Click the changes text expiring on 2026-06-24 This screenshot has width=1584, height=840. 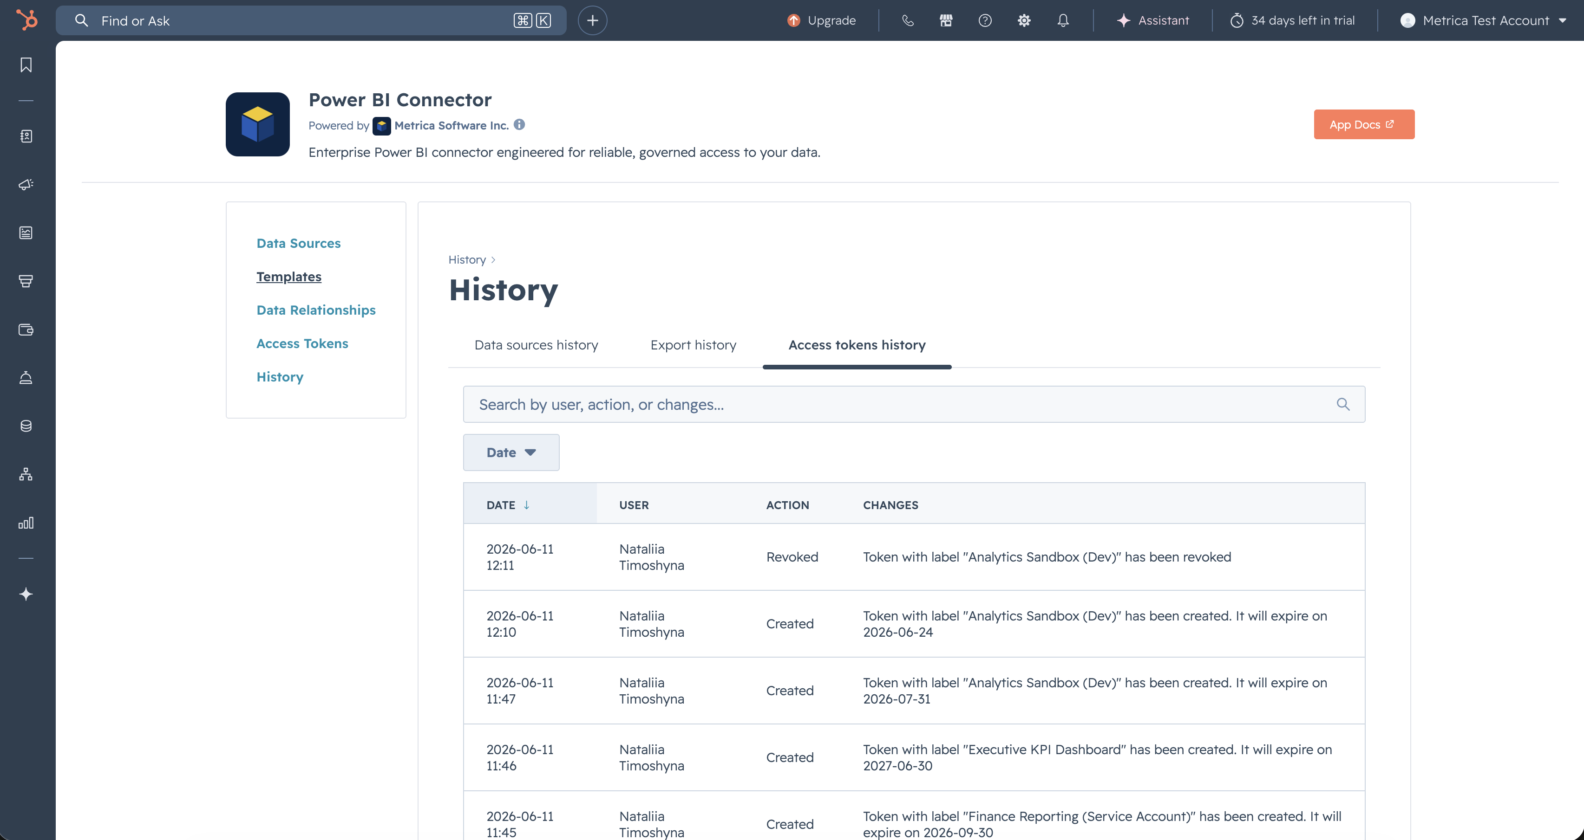pyautogui.click(x=1094, y=624)
